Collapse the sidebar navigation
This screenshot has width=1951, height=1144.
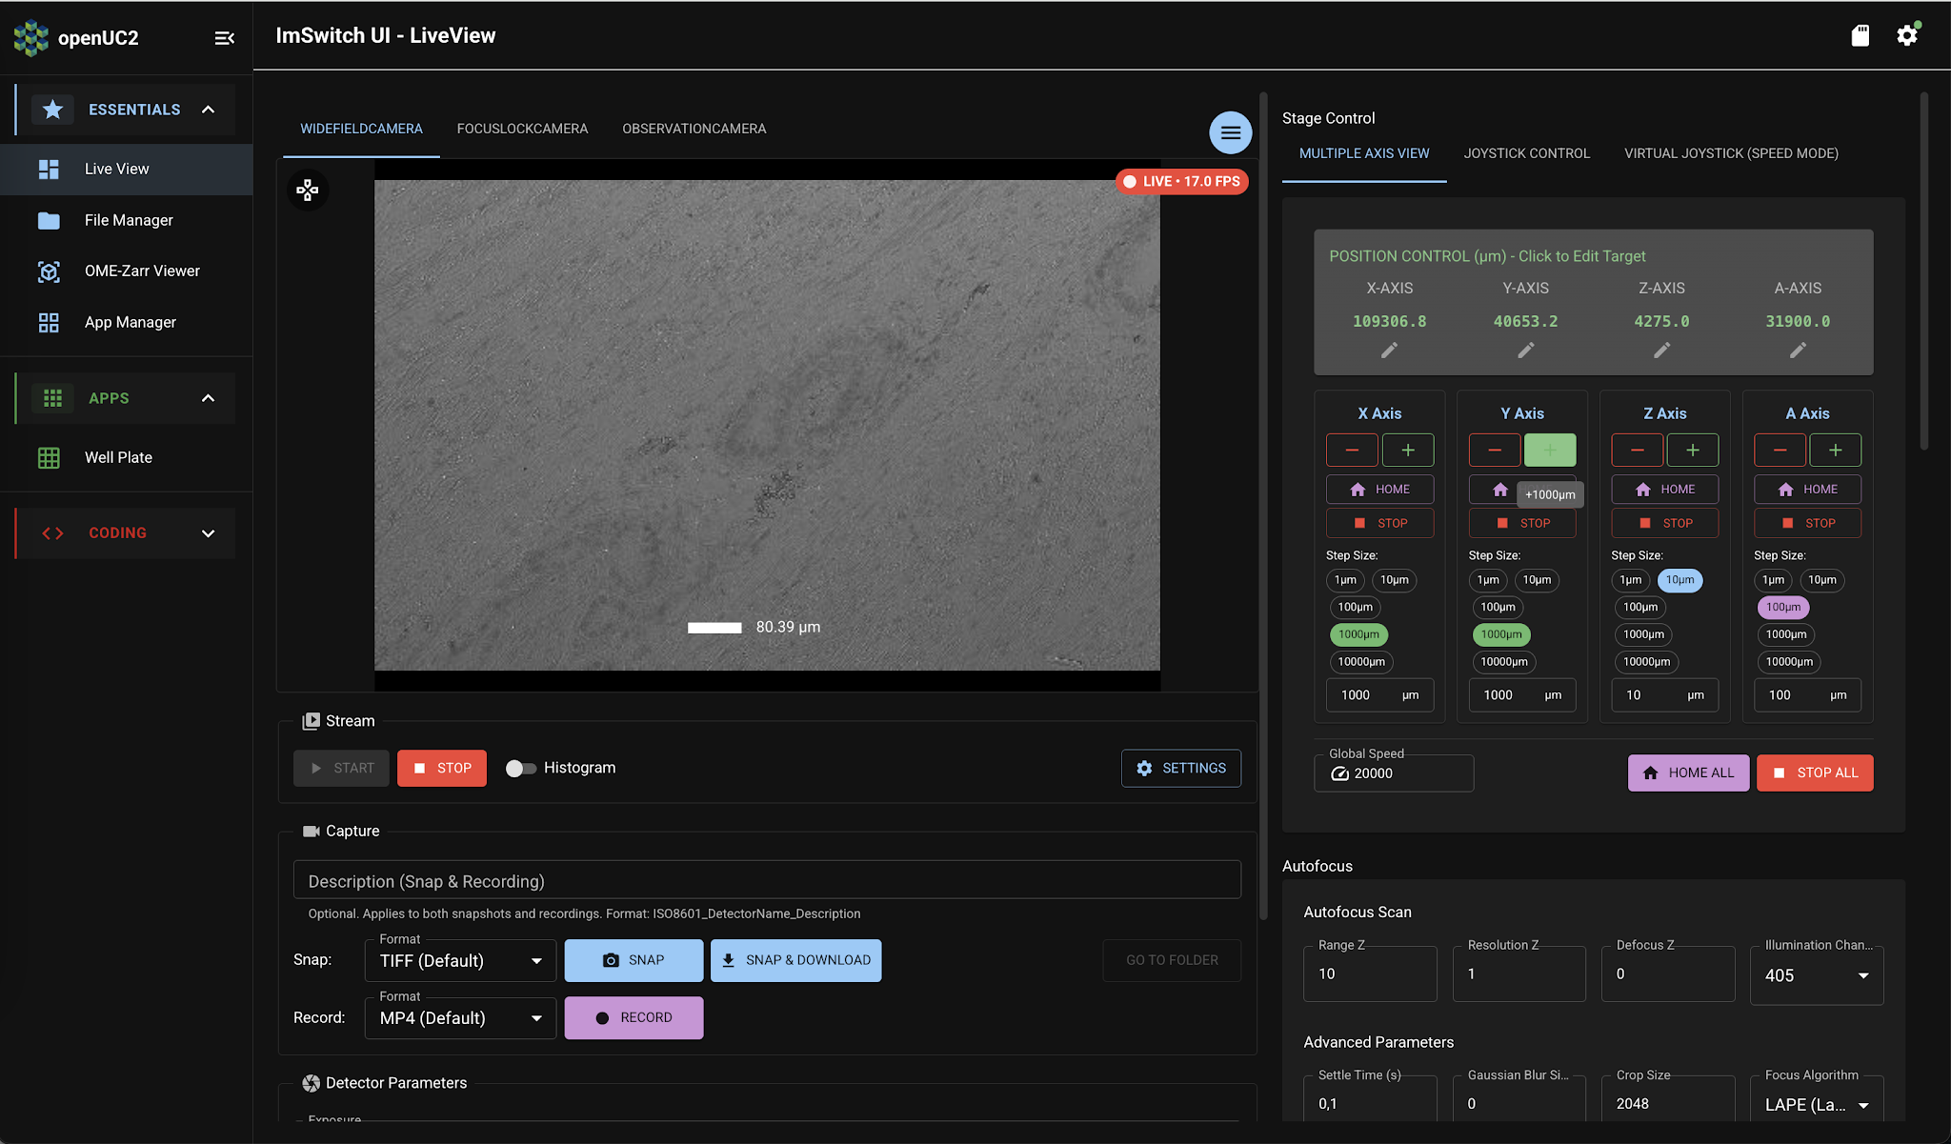225,37
